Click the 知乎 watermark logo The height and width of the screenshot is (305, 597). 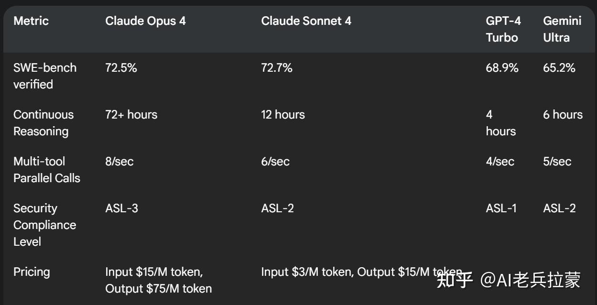click(x=455, y=280)
